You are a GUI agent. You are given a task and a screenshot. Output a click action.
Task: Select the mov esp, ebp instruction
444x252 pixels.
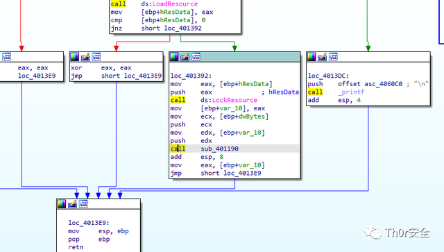(x=99, y=231)
